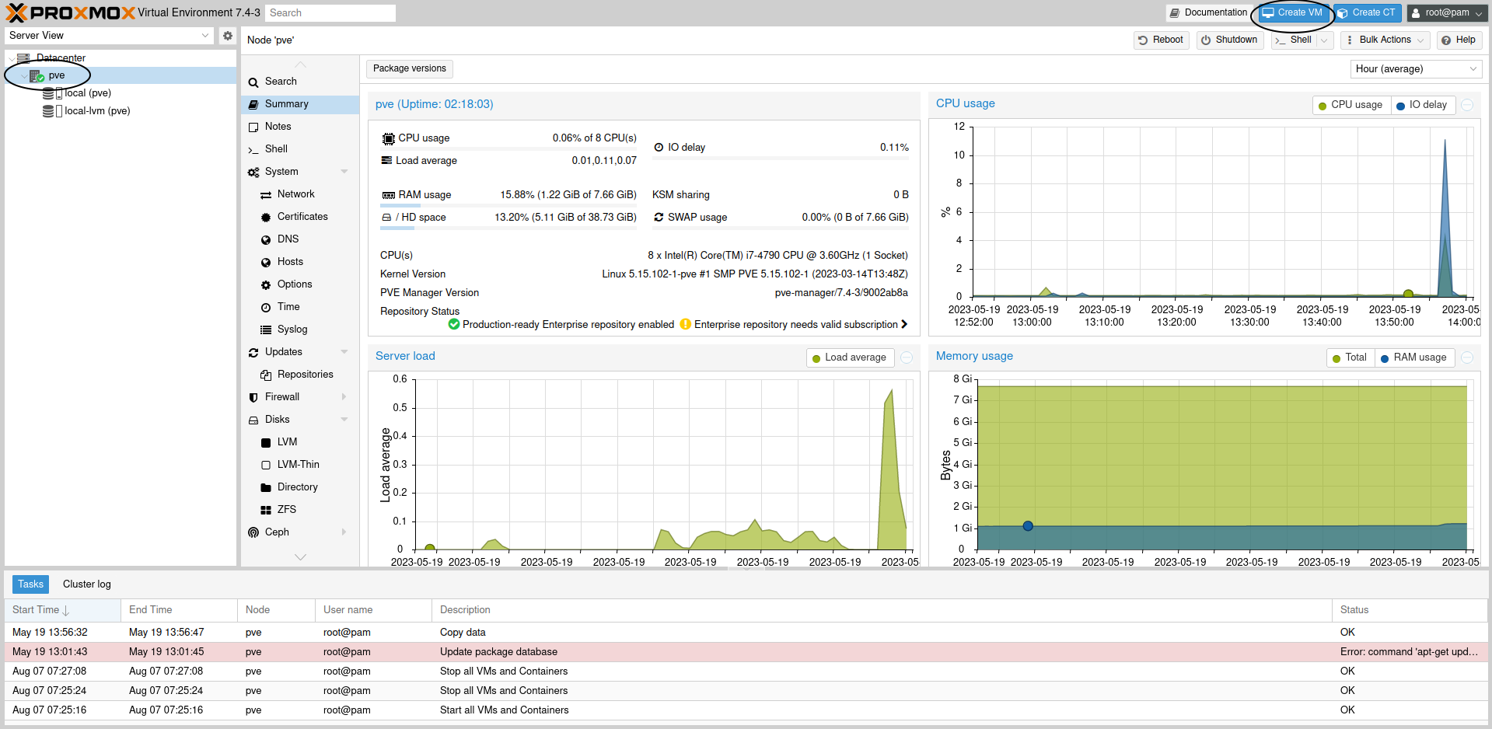Expand the Firewall menu section arrow
This screenshot has width=1492, height=729.
(344, 397)
